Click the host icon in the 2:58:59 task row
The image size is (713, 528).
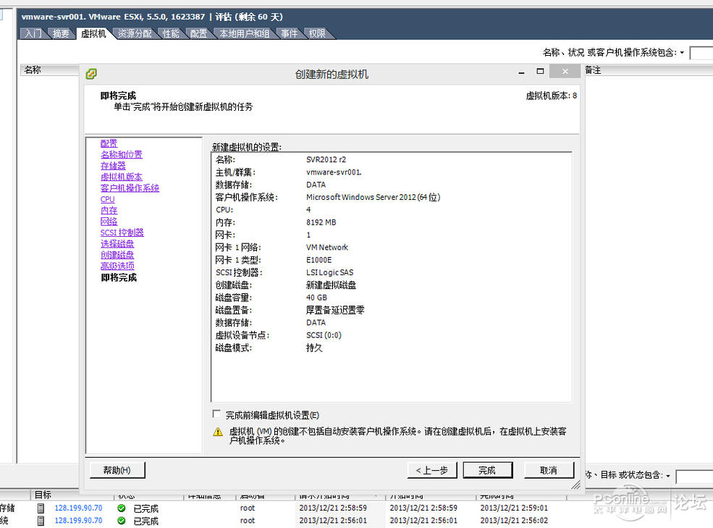(41, 508)
